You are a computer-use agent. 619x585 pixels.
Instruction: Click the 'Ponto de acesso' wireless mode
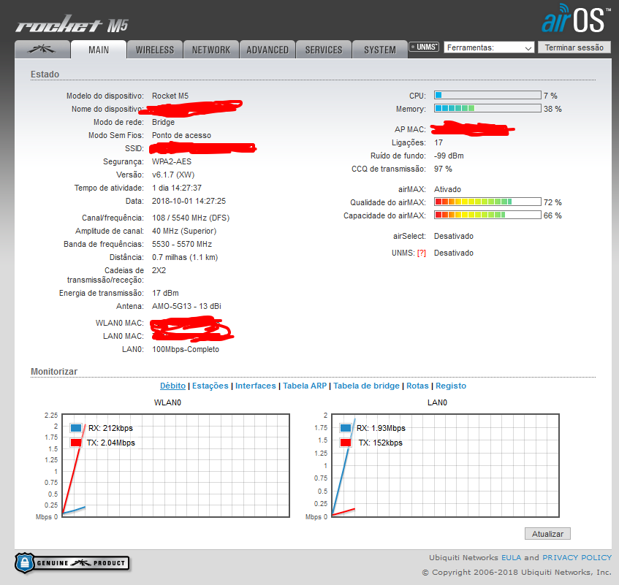[x=181, y=135]
